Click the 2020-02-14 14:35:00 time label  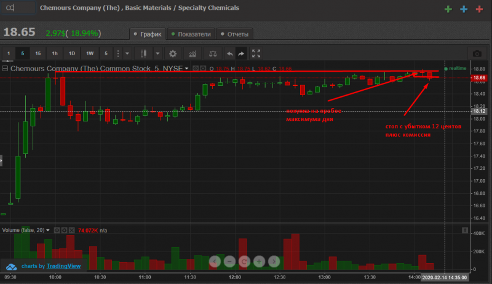click(x=444, y=277)
